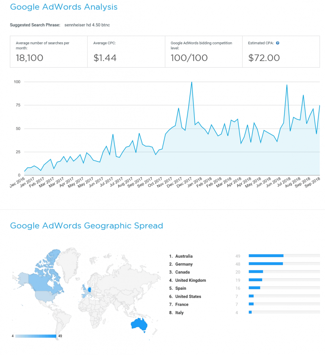Screen dimensions: 325x355
Task: Click the Oct 2017 axis label
Action: tap(155, 182)
